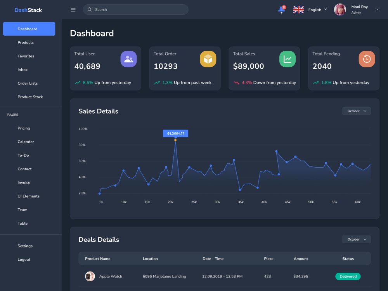Open the Pricing page
Screen dimensions: 388x291
[x=24, y=128]
